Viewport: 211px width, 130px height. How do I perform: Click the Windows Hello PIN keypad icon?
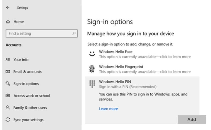[92, 84]
